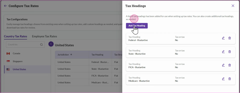Open the Employee Tax Rates tab

[x=44, y=36]
